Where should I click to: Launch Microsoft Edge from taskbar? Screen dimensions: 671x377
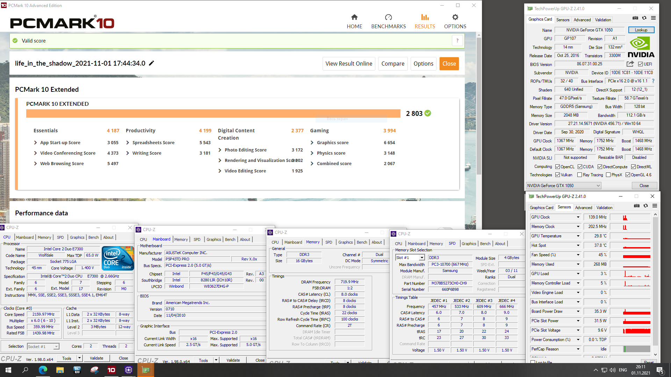(x=43, y=370)
